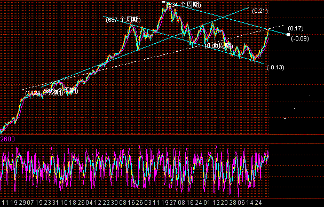The width and height of the screenshot is (324, 207).
Task: Select the white square handle beside (-0.09)
Action: [288, 35]
